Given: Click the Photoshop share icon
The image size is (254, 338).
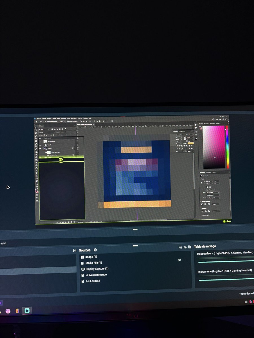Looking at the screenshot, I should (213, 119).
